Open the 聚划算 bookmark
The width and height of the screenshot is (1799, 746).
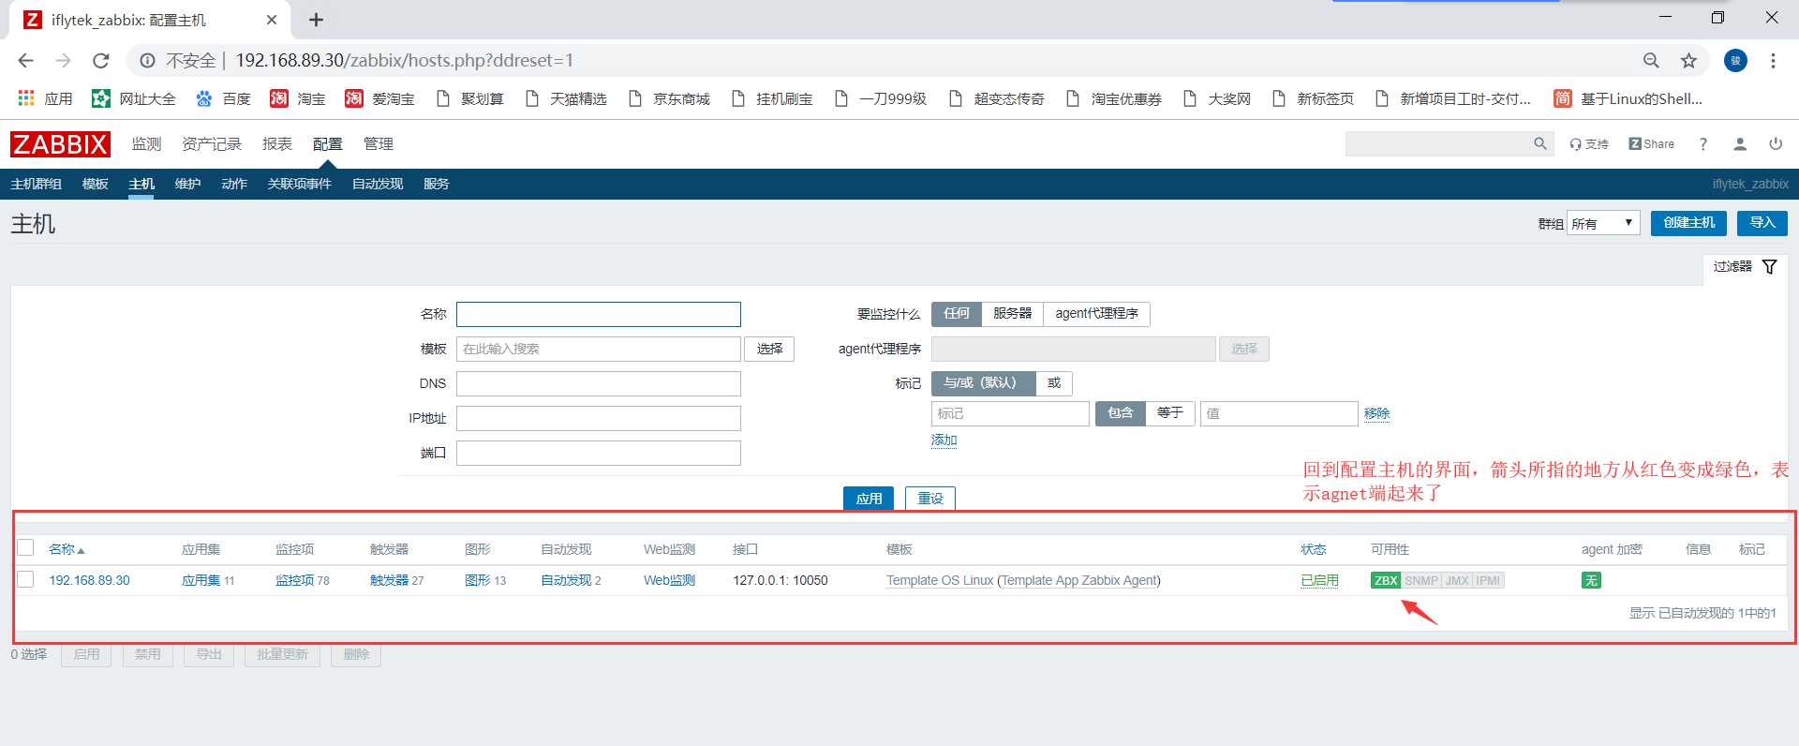click(470, 98)
